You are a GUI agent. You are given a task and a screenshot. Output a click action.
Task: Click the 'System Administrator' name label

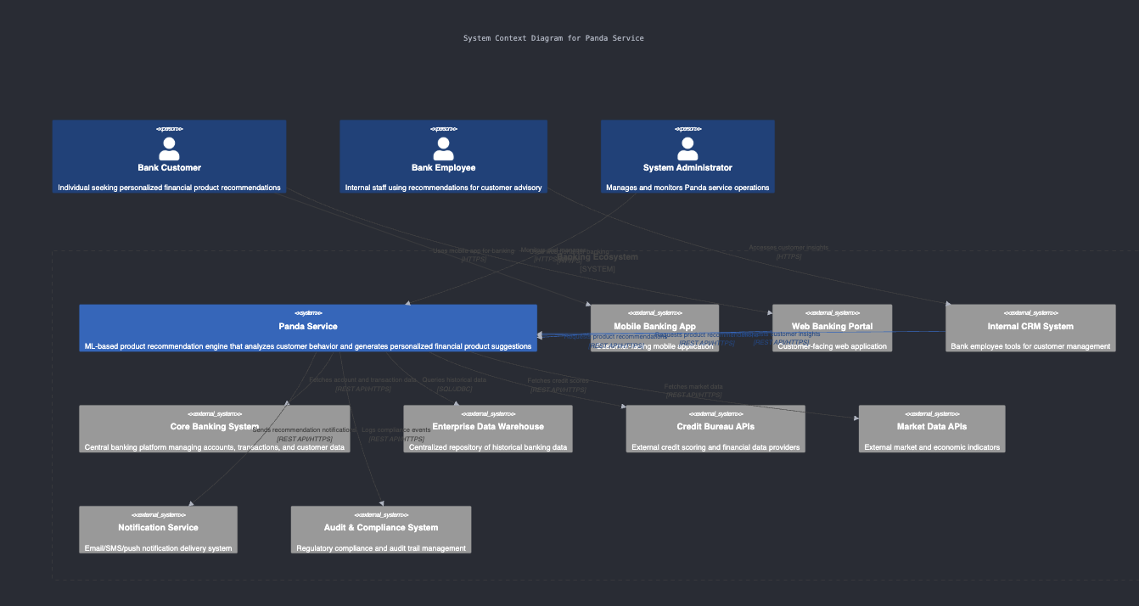687,168
